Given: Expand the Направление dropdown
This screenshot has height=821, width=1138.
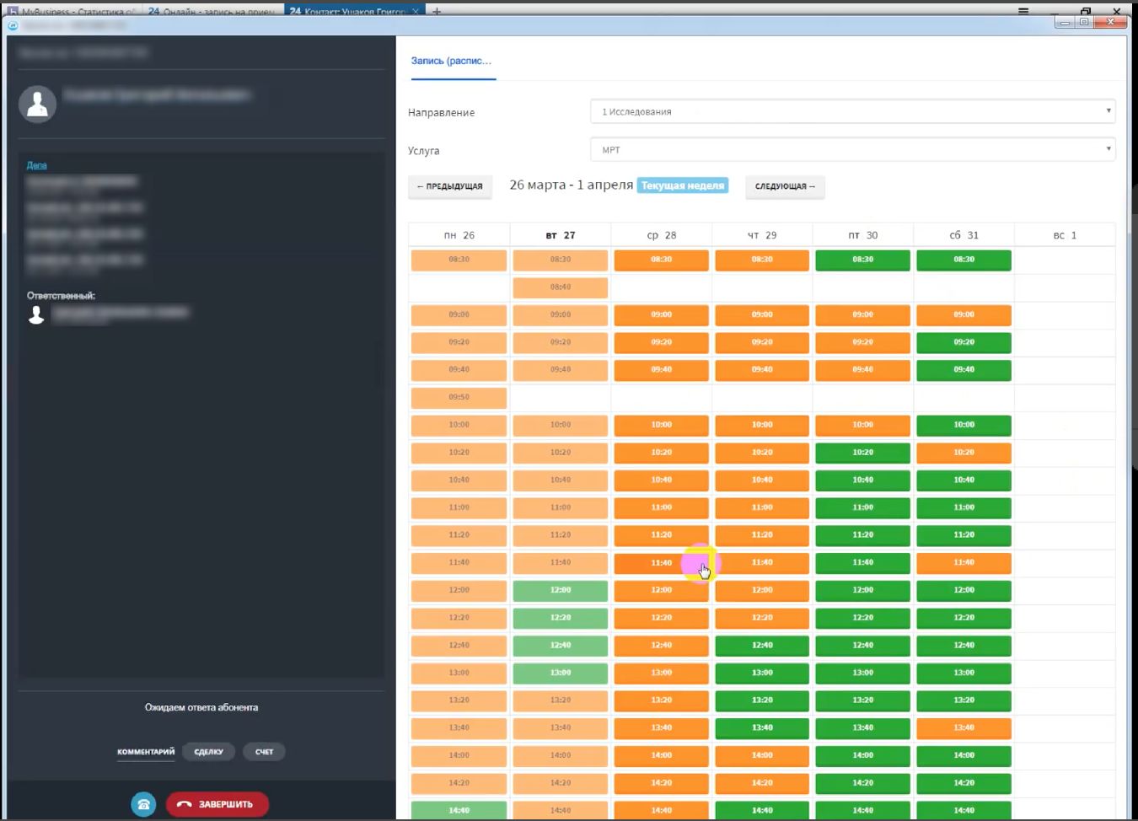Looking at the screenshot, I should tap(853, 111).
